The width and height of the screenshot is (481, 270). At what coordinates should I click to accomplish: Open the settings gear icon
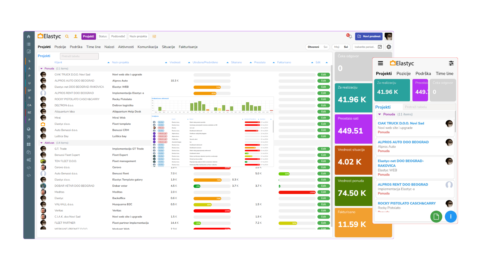coord(389,47)
